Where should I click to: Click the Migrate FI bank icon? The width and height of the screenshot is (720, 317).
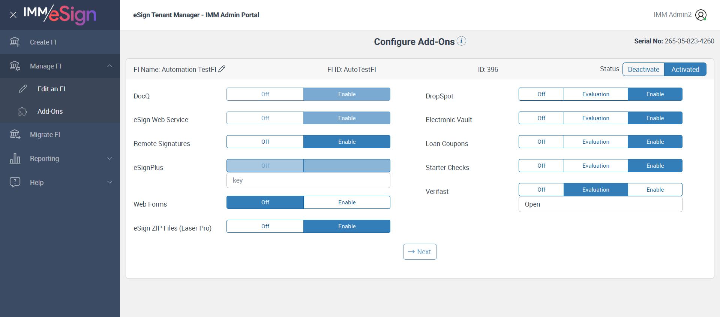(15, 134)
